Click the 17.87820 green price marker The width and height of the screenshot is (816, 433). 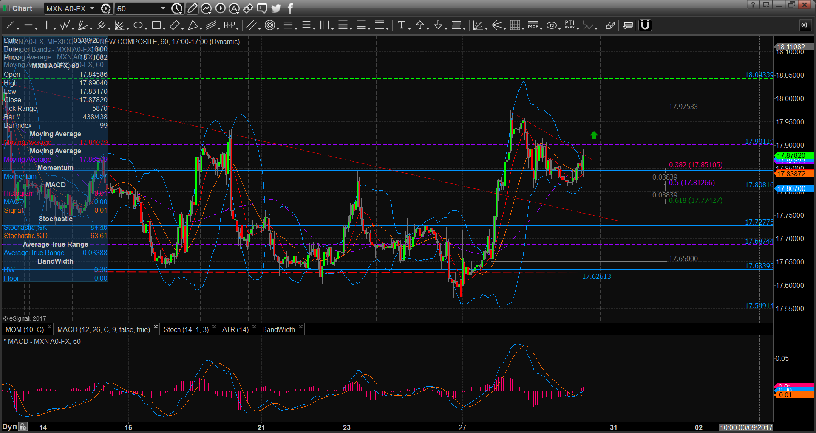794,155
